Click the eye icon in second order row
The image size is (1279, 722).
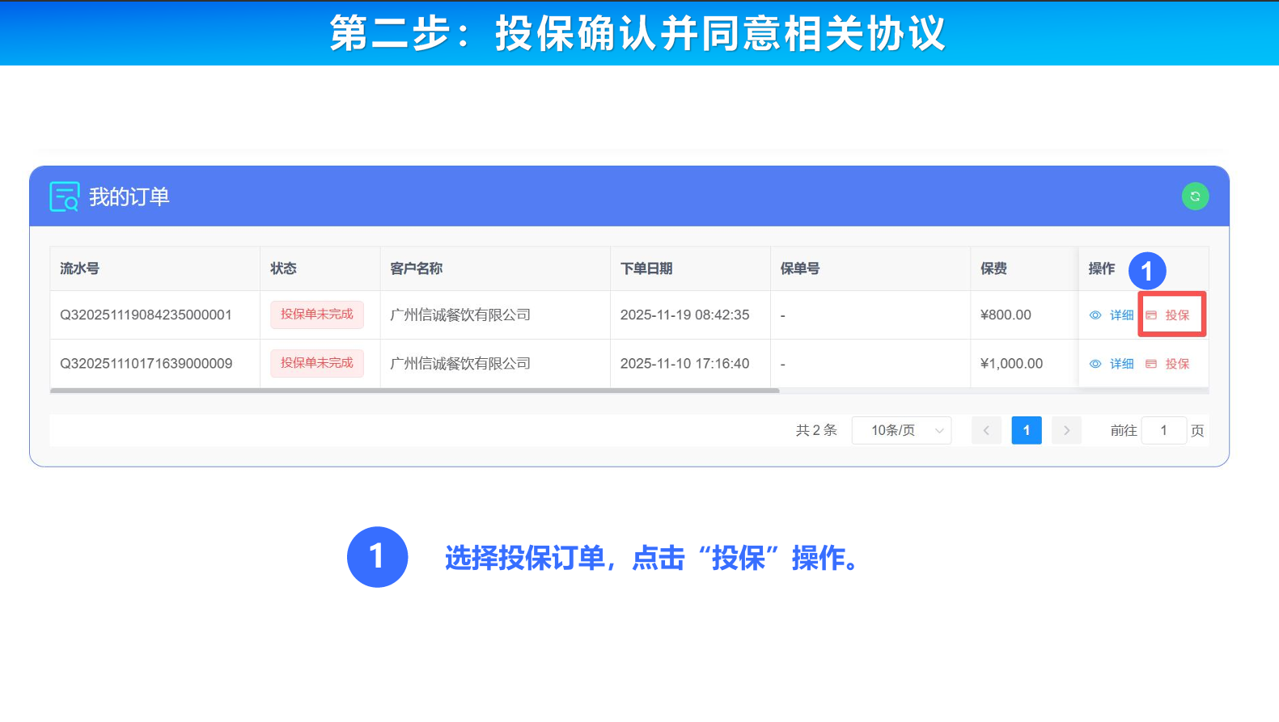[1095, 364]
